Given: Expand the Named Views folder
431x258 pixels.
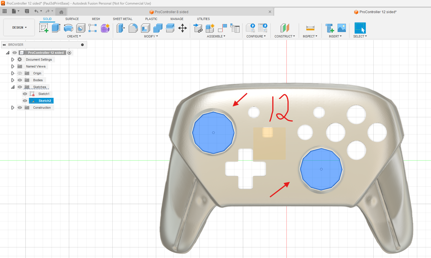Looking at the screenshot, I should point(13,66).
